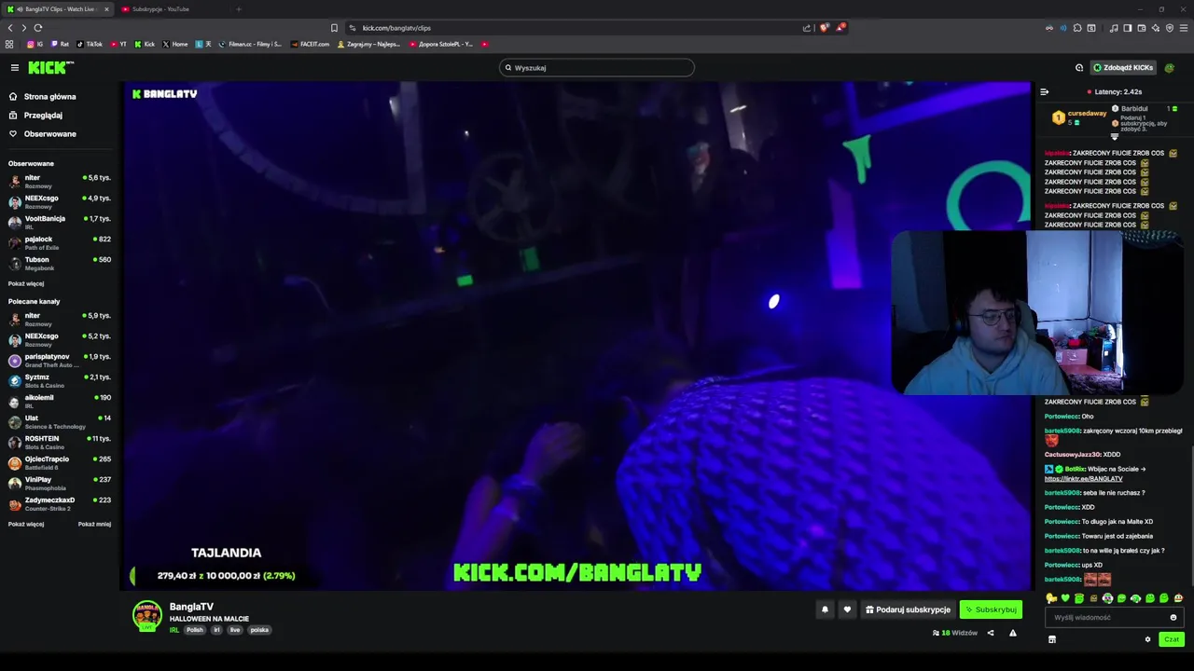
Task: Click the notification bell under the stream
Action: [x=825, y=609]
